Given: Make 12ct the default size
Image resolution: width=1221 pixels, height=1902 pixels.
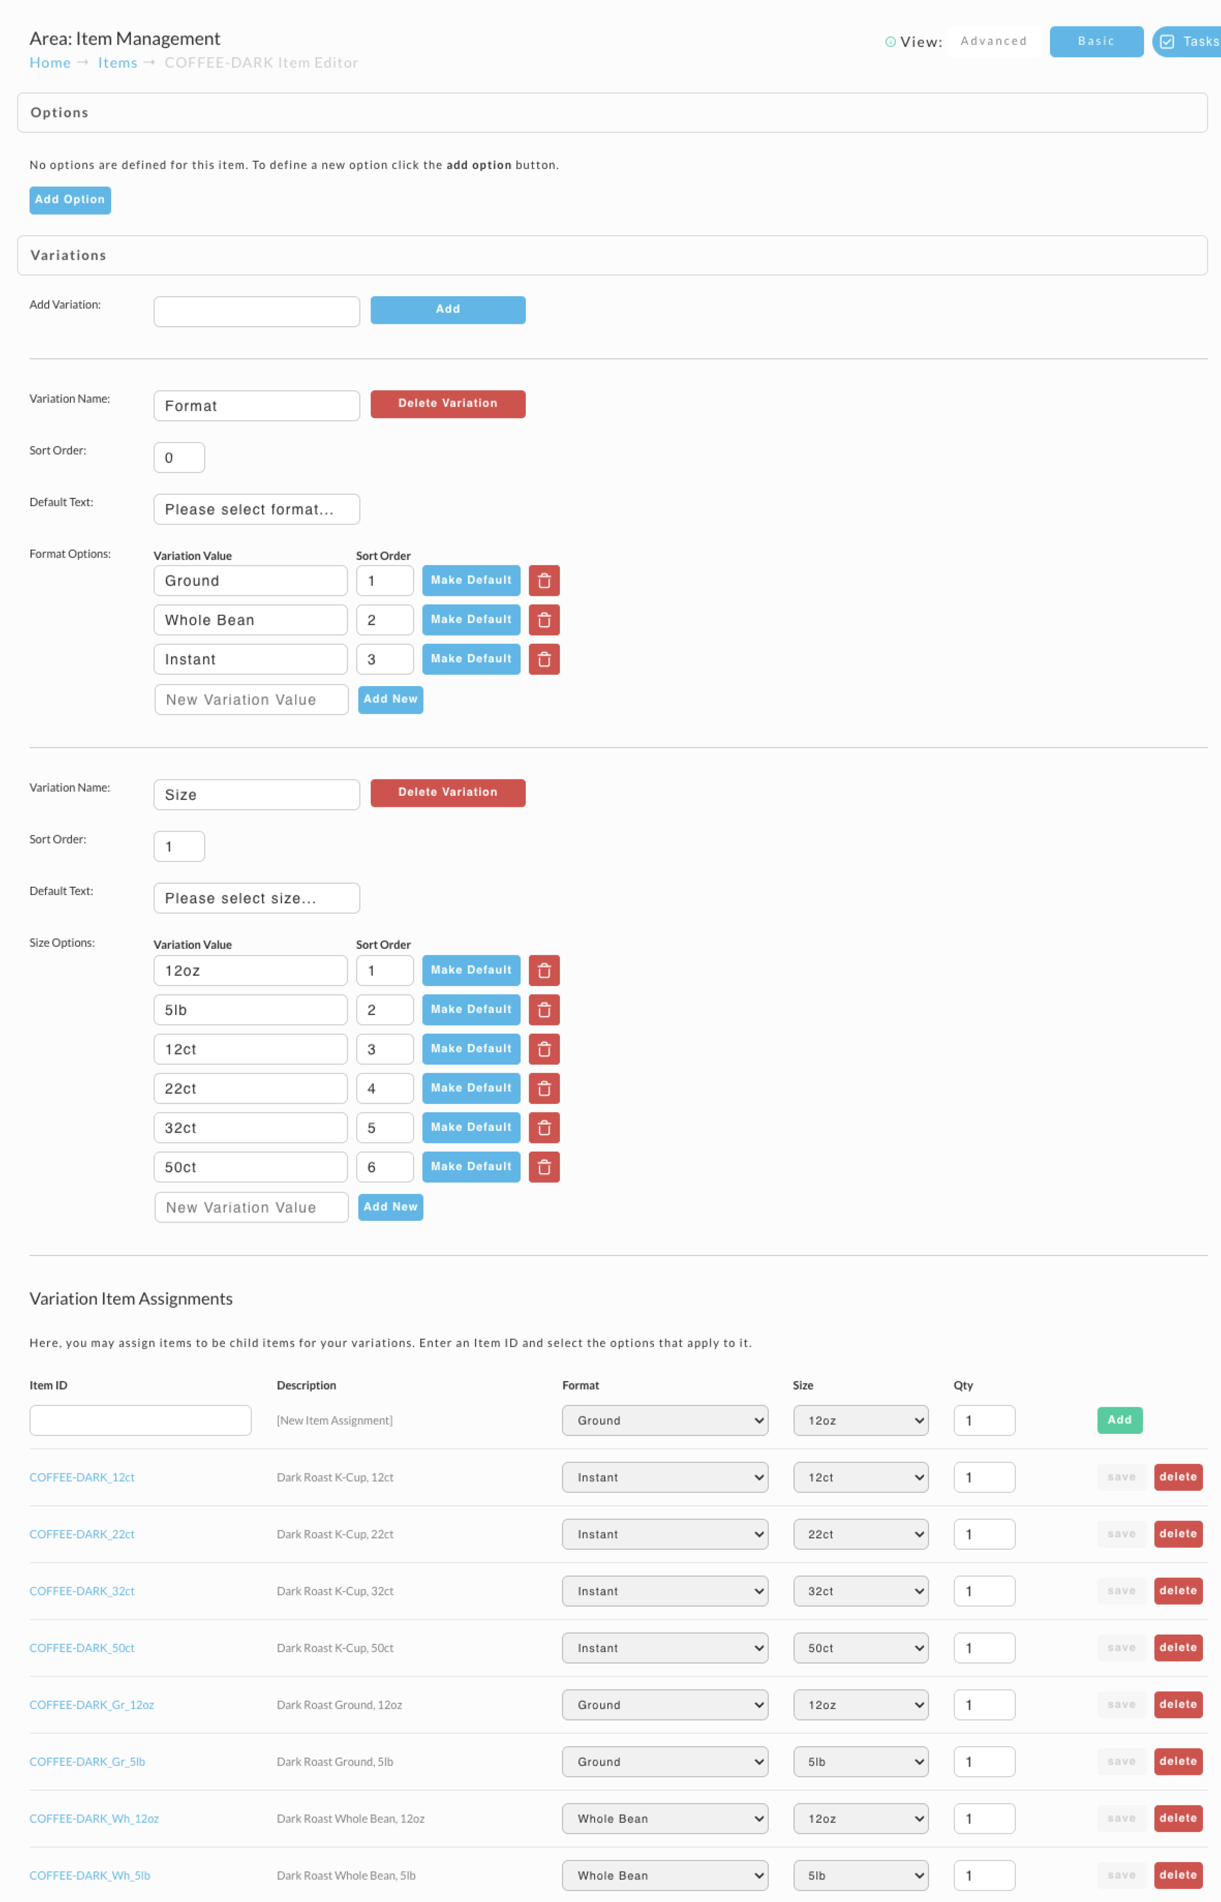Looking at the screenshot, I should 471,1049.
